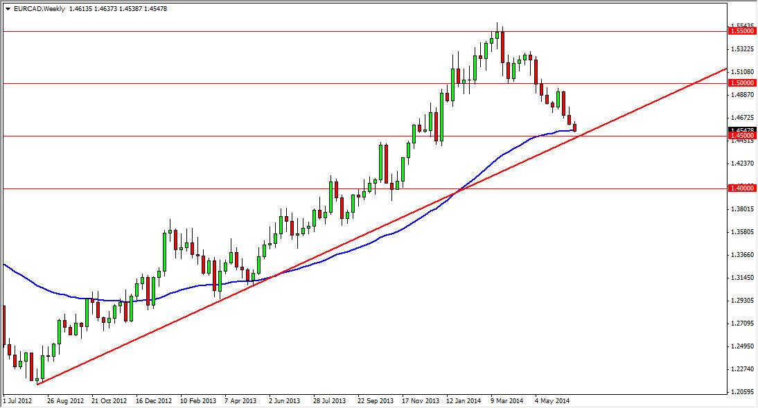
Task: Click the 1.22740 price axis label
Action: pos(743,369)
